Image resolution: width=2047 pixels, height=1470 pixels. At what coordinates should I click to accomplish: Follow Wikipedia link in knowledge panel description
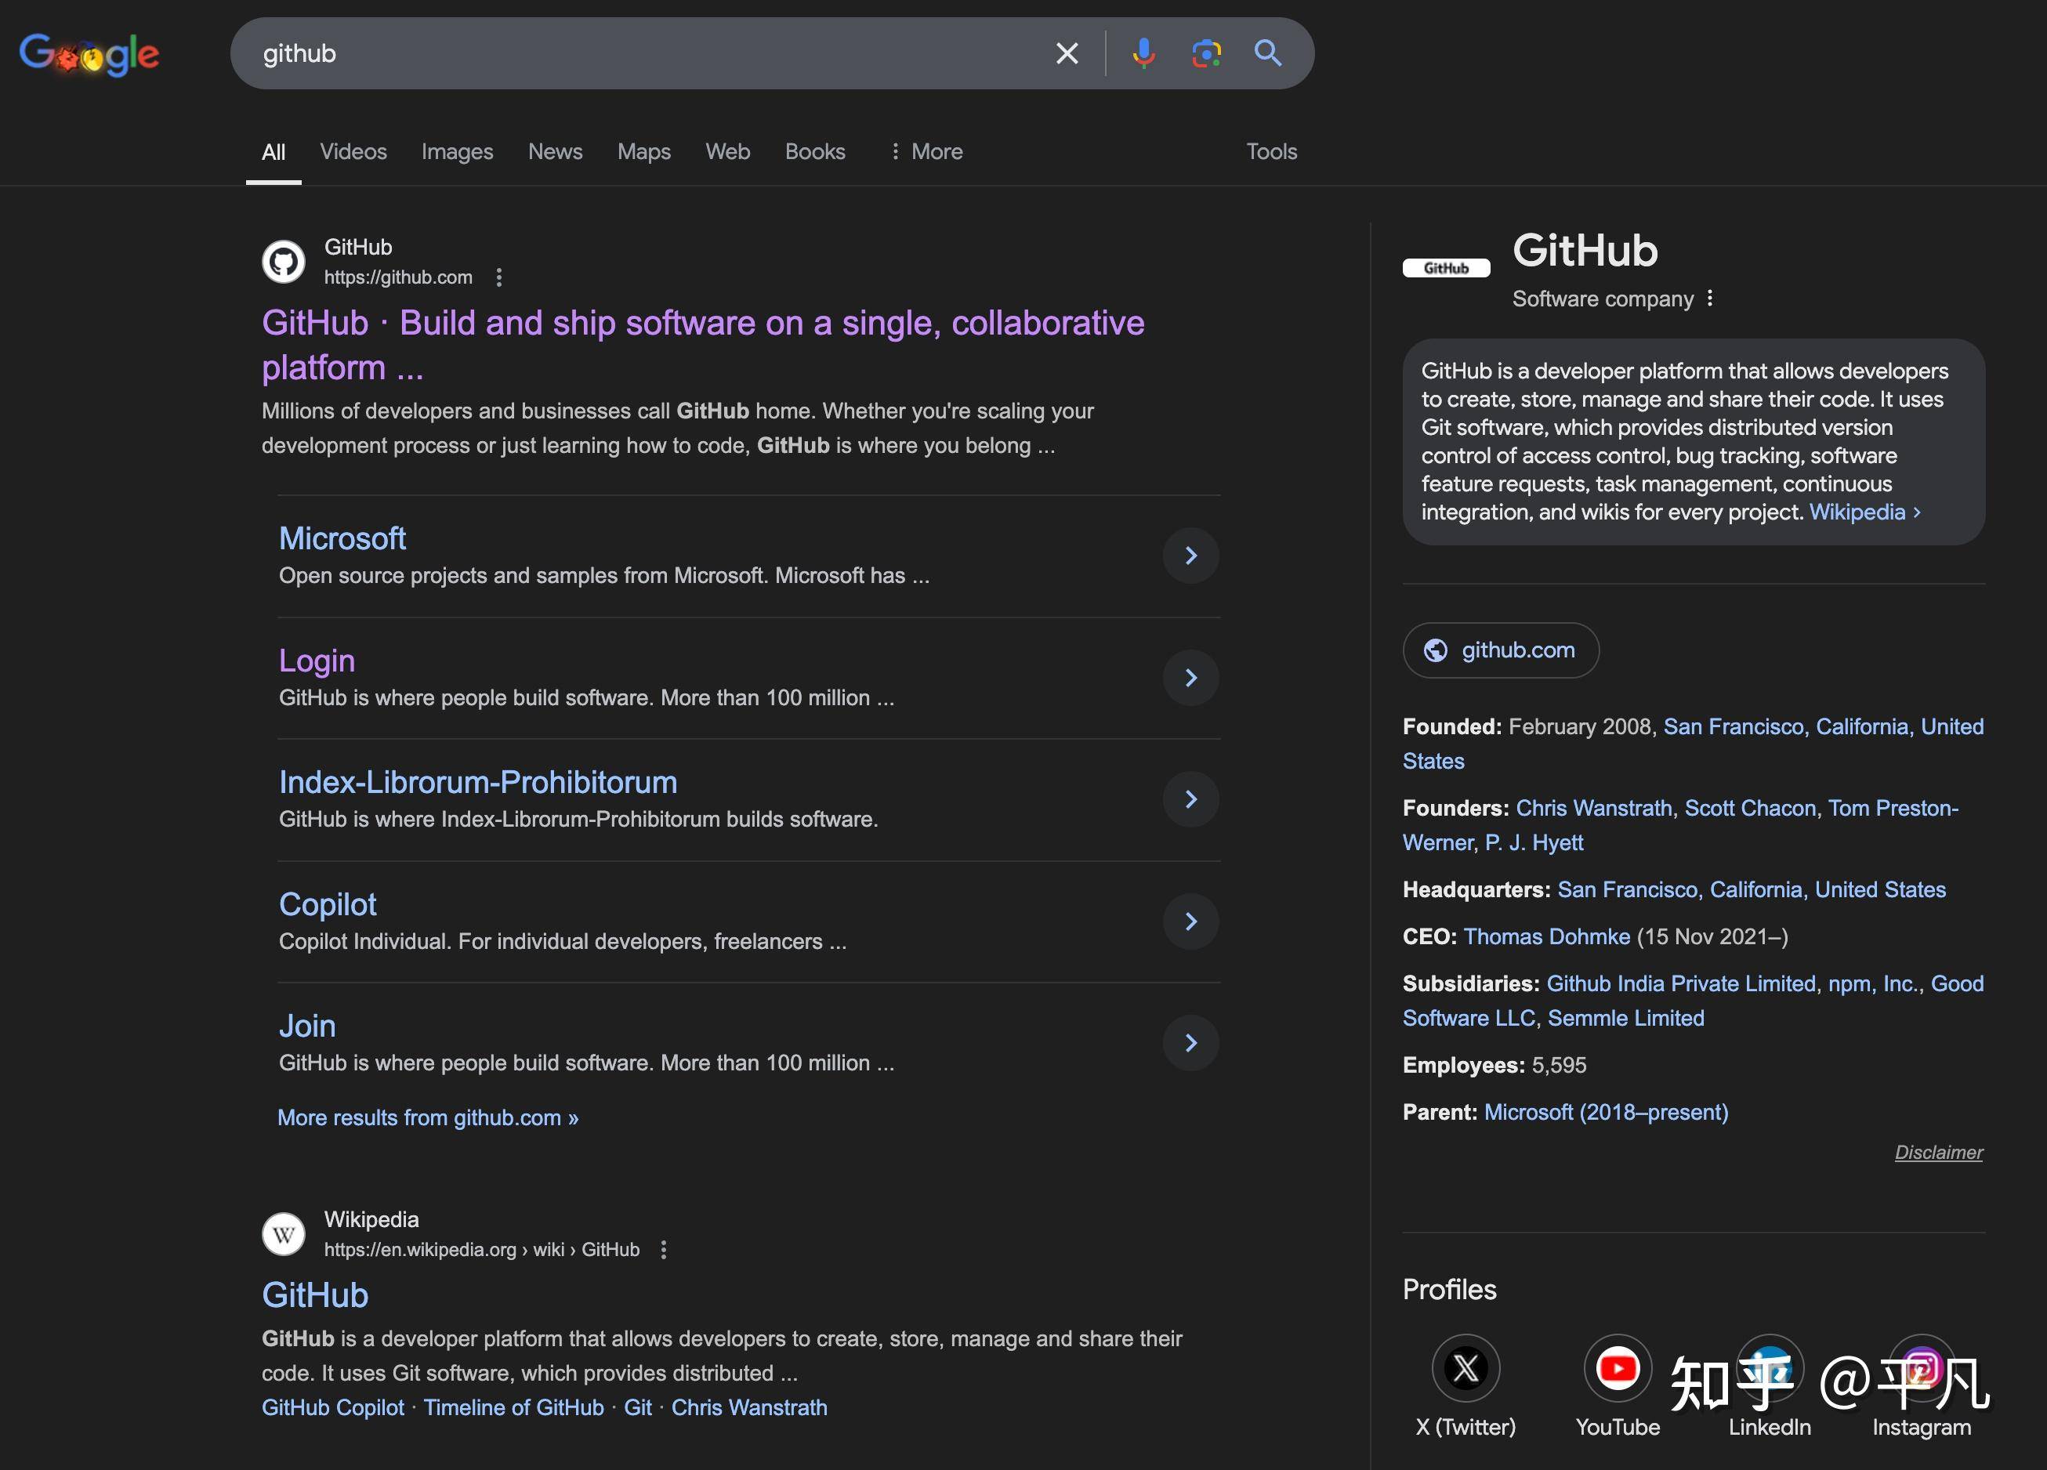[x=1864, y=512]
